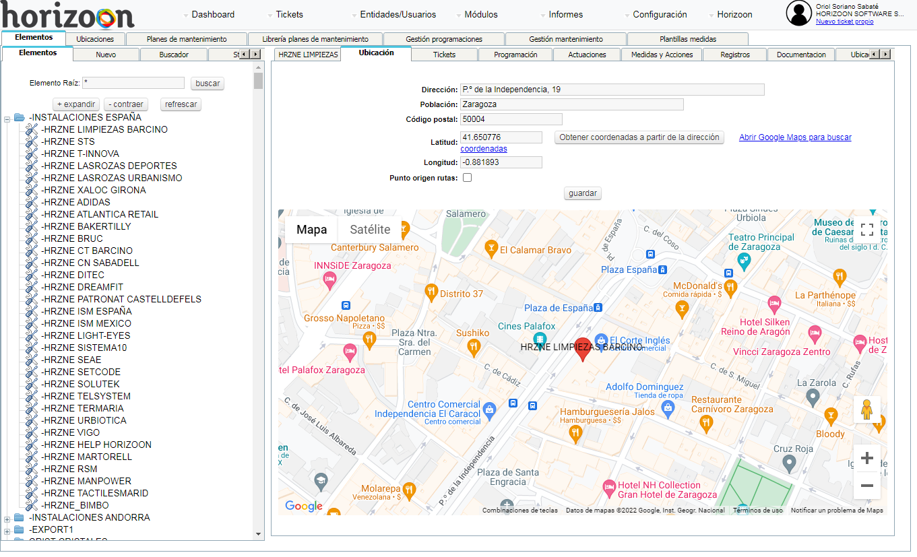Click the wrench icon beside HRZNE STS
The image size is (917, 557).
32,142
